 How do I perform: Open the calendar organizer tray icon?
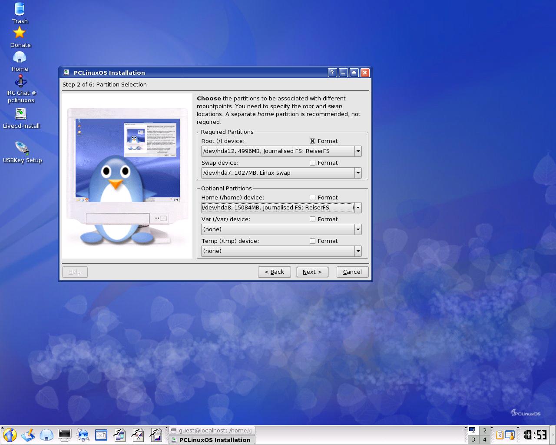click(x=510, y=435)
